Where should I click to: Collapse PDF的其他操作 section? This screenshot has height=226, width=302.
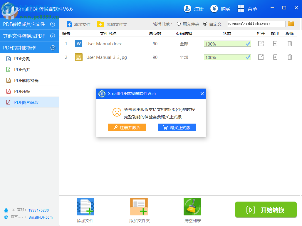29,48
